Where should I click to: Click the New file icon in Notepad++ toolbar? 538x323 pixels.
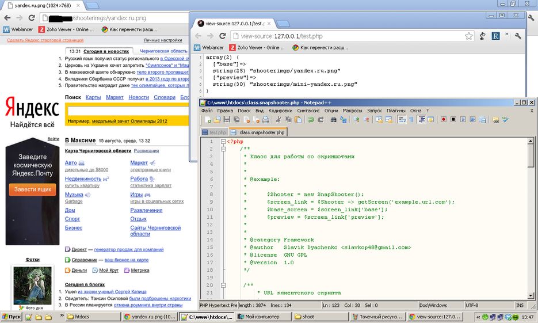coord(208,120)
